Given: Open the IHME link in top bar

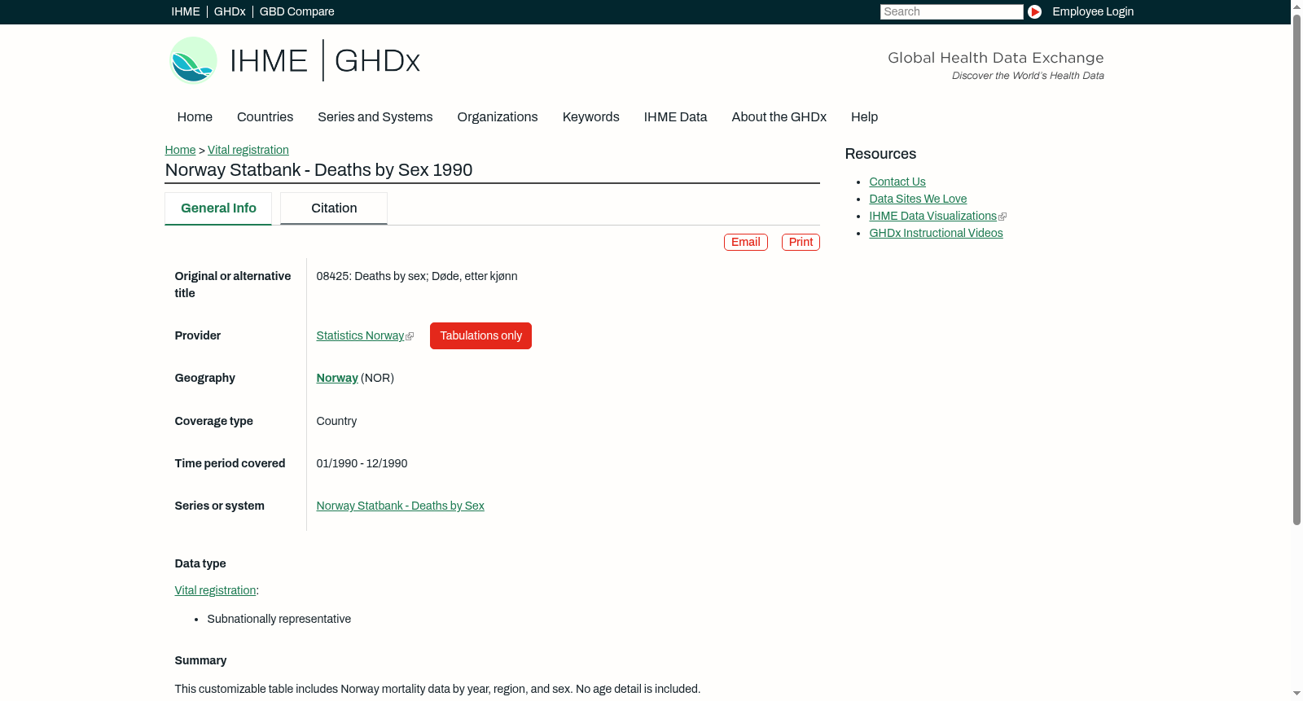Looking at the screenshot, I should (186, 11).
